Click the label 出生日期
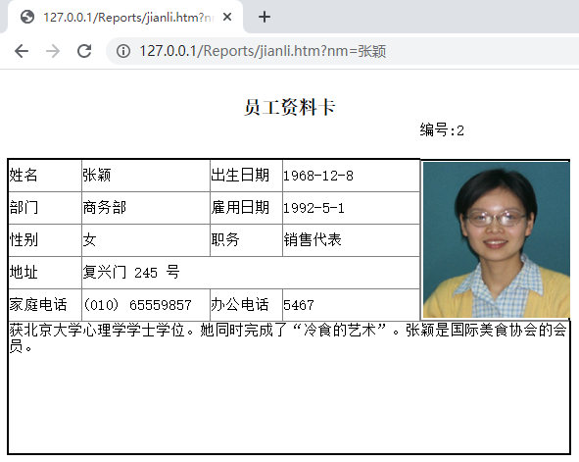579x462 pixels. click(240, 176)
